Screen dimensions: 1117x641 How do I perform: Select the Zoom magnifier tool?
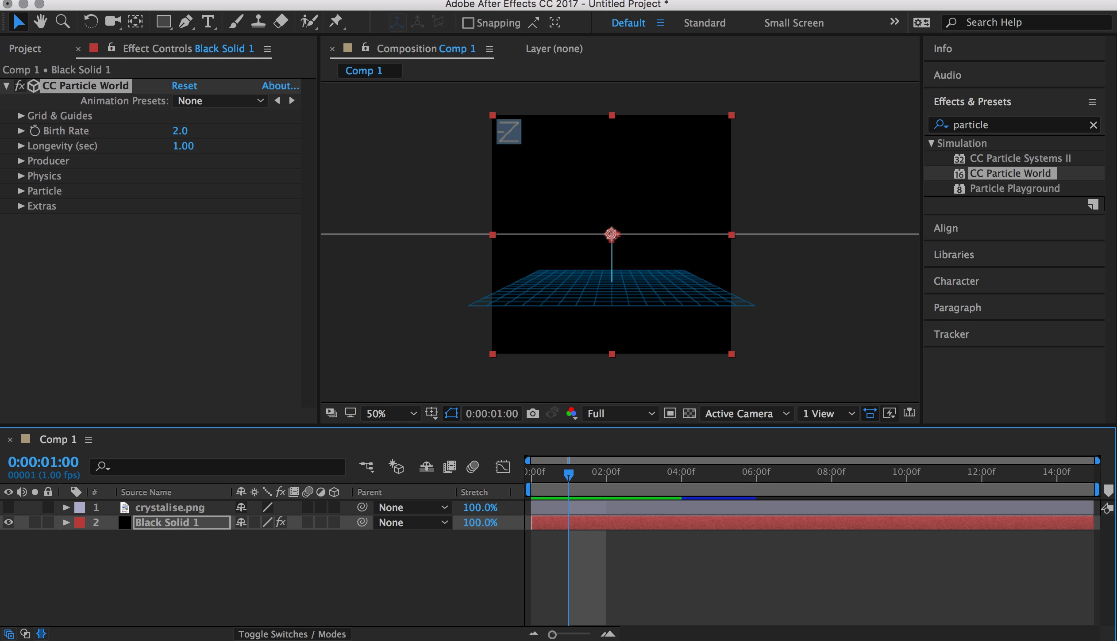[62, 21]
